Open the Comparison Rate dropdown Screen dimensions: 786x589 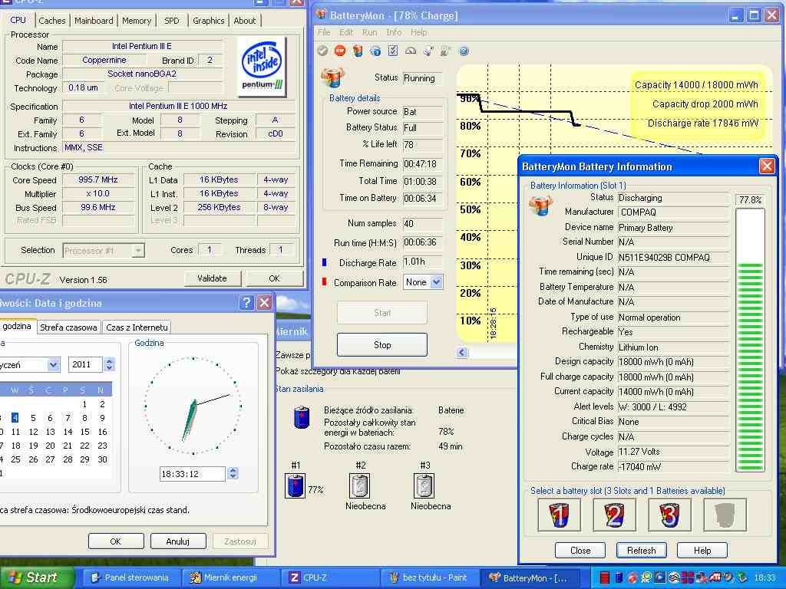437,282
